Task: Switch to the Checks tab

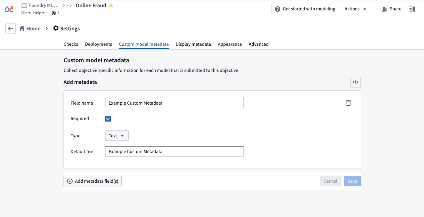Action: tap(71, 44)
